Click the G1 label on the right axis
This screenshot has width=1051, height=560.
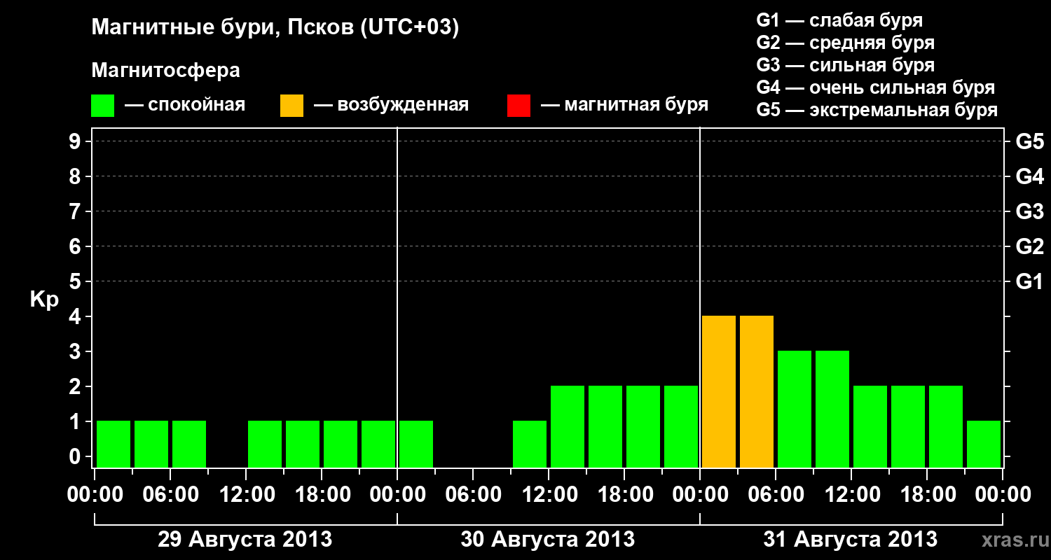pyautogui.click(x=1029, y=281)
